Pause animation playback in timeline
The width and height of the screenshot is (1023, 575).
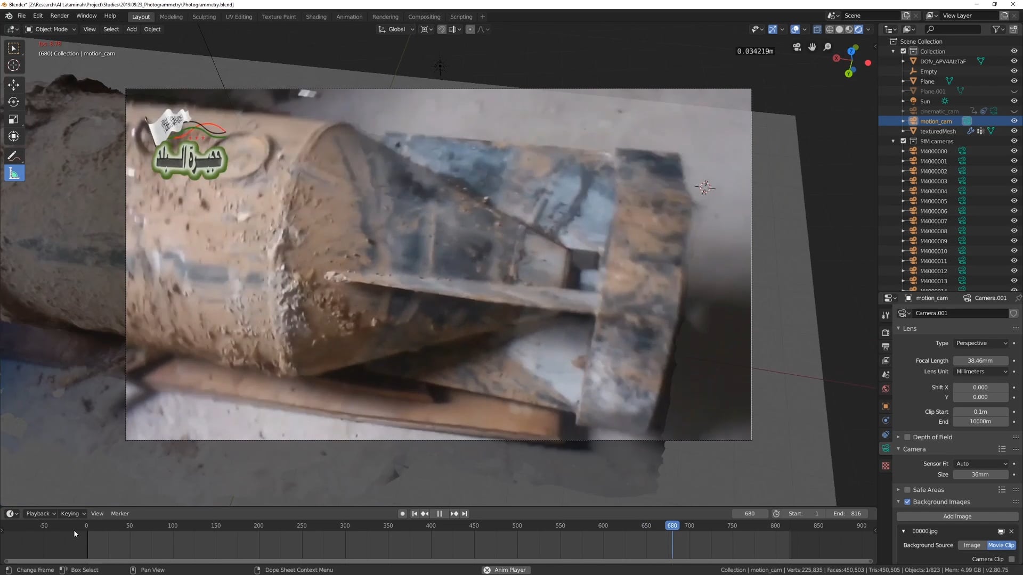click(x=439, y=514)
